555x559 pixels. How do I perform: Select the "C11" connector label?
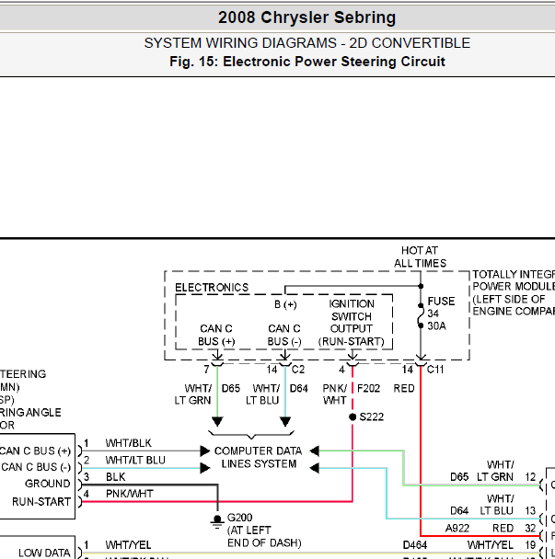435,370
